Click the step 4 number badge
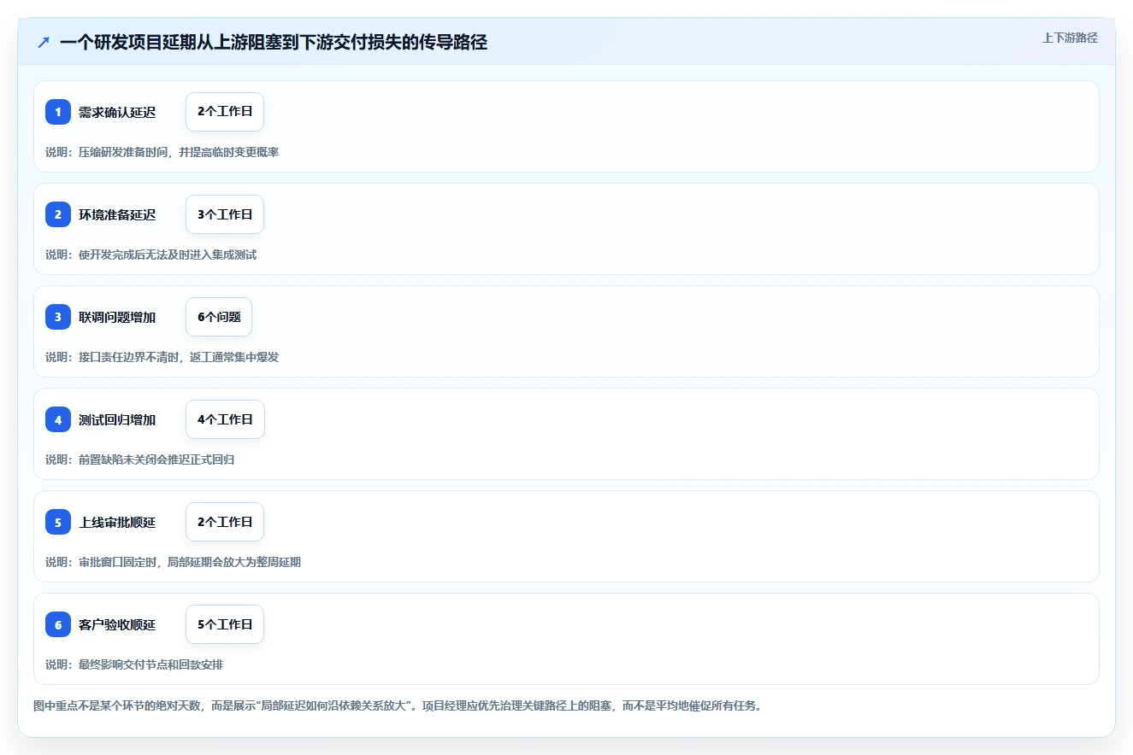Viewport: 1133px width, 755px height. 58,419
